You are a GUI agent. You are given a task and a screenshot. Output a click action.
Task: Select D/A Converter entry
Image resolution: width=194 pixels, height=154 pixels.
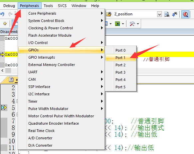pyautogui.click(x=61, y=145)
